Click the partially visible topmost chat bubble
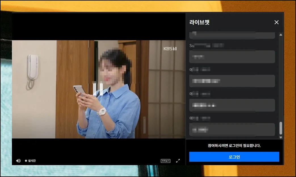Viewport: 296px width, 177px height. 232,35
